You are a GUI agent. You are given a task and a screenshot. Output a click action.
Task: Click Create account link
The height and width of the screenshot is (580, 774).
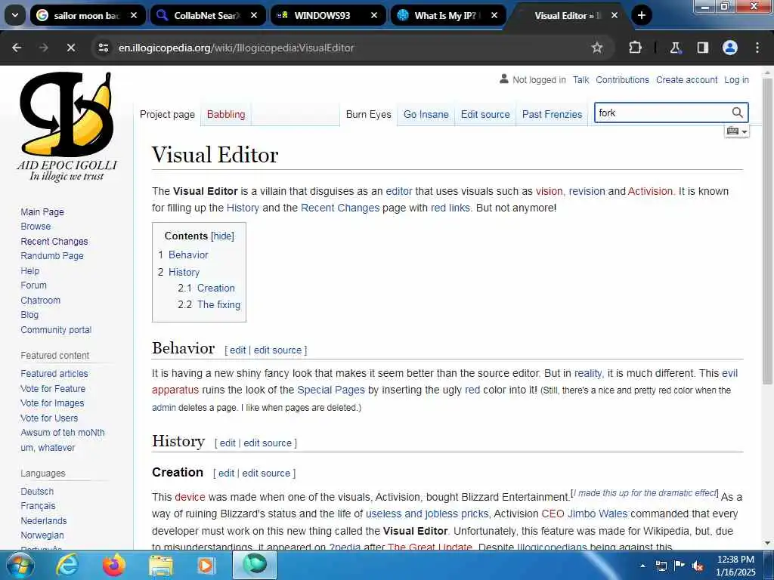point(686,80)
